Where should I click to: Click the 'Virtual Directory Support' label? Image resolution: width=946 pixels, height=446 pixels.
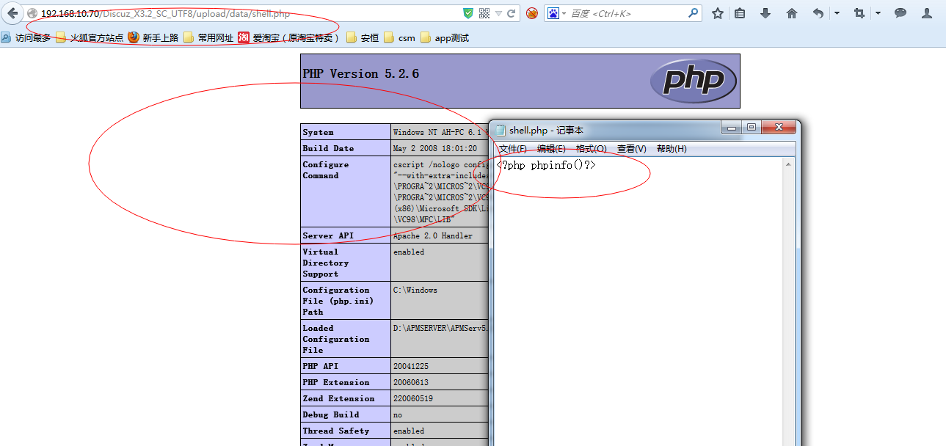pos(326,263)
